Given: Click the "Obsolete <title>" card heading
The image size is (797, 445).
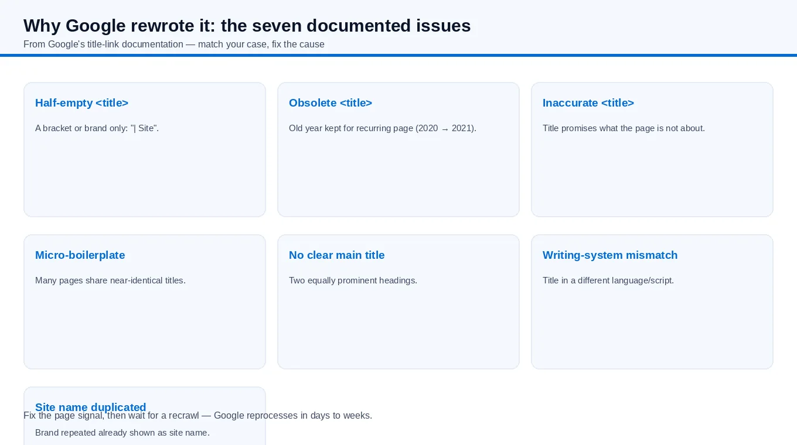Looking at the screenshot, I should pyautogui.click(x=331, y=103).
